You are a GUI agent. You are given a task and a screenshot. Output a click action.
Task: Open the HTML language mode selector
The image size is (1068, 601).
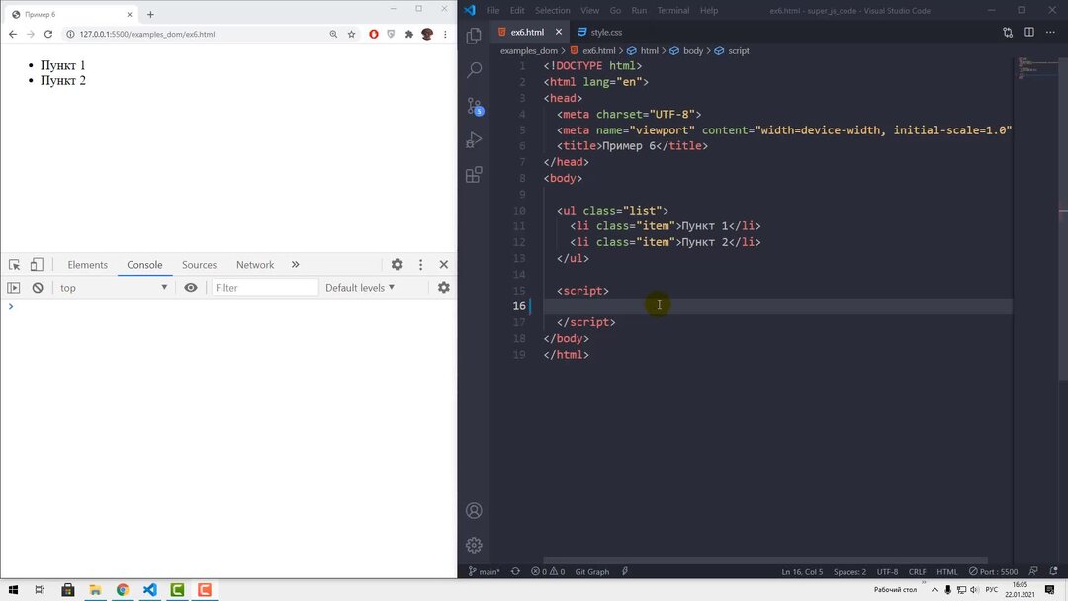click(946, 571)
